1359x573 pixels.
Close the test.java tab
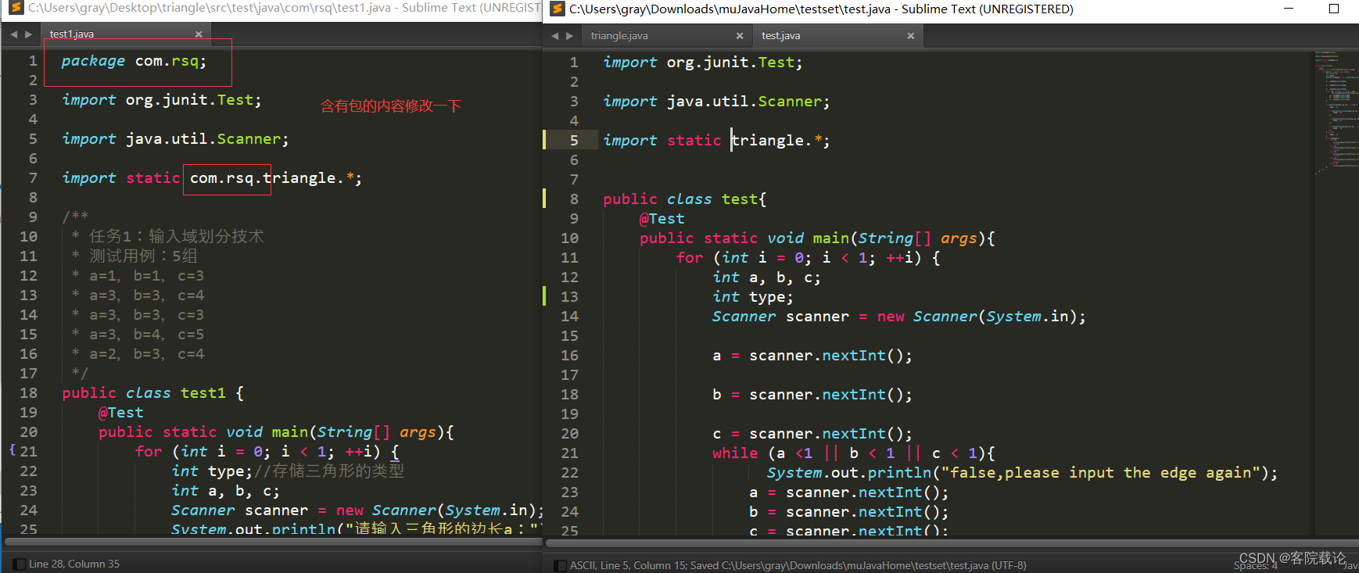tap(910, 36)
